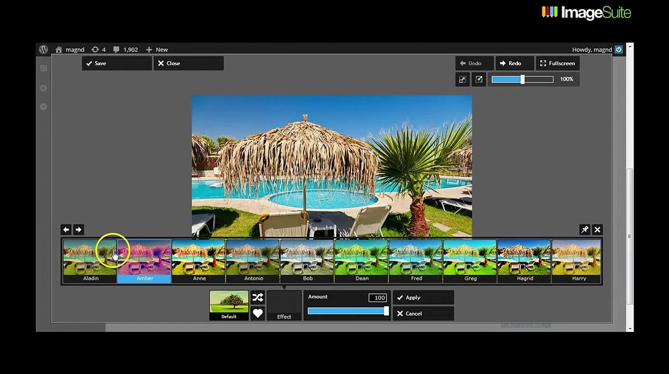Cancel the filter changes

click(423, 314)
